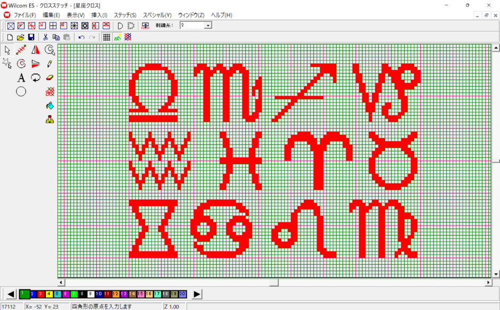Show previous palette colors with left arrow
This screenshot has height=310, width=500.
coord(11,294)
